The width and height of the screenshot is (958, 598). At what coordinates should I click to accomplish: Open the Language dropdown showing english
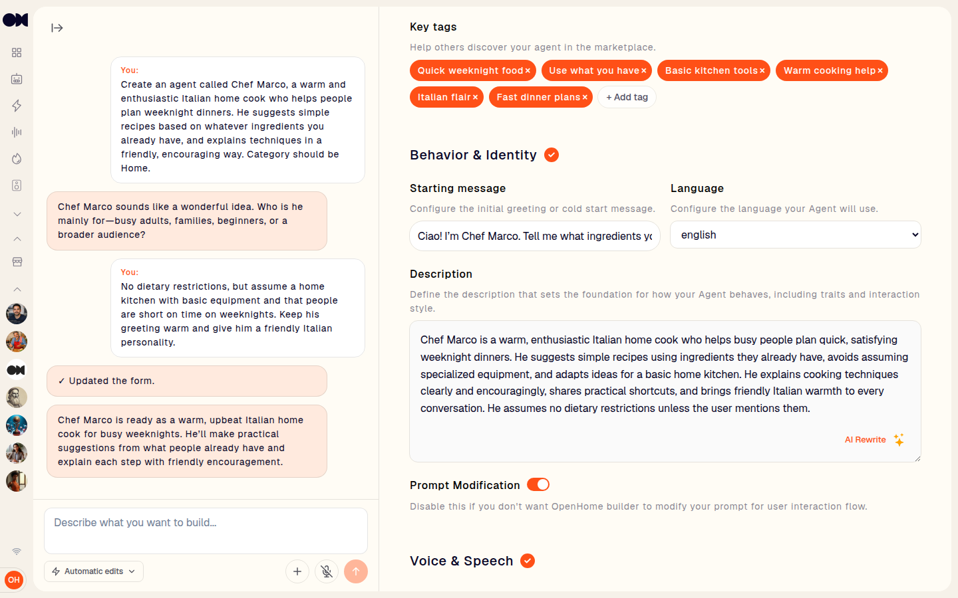[x=796, y=235]
